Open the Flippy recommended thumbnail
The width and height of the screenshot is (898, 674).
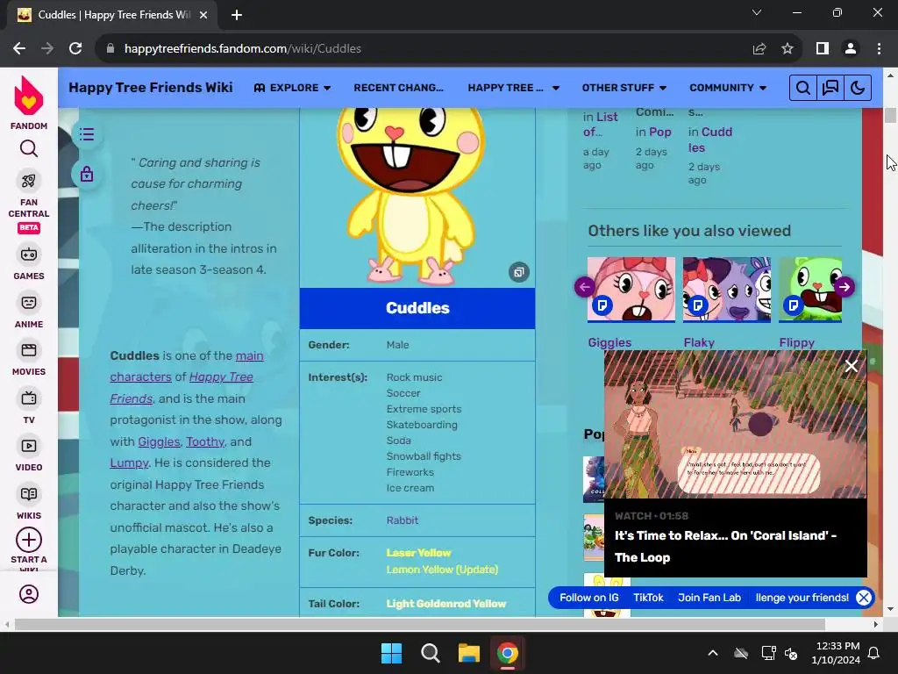(x=810, y=290)
